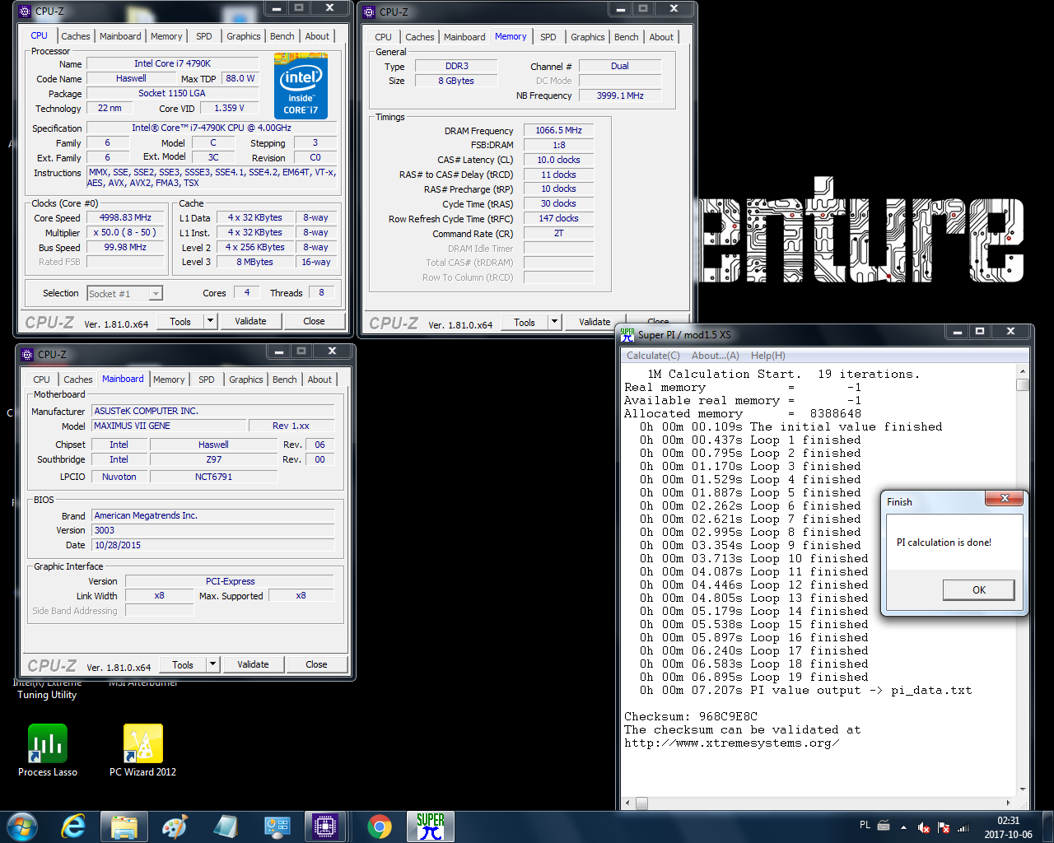This screenshot has height=843, width=1054.
Task: Click the Model field MAXIMUS VII GENE
Action: tap(167, 426)
